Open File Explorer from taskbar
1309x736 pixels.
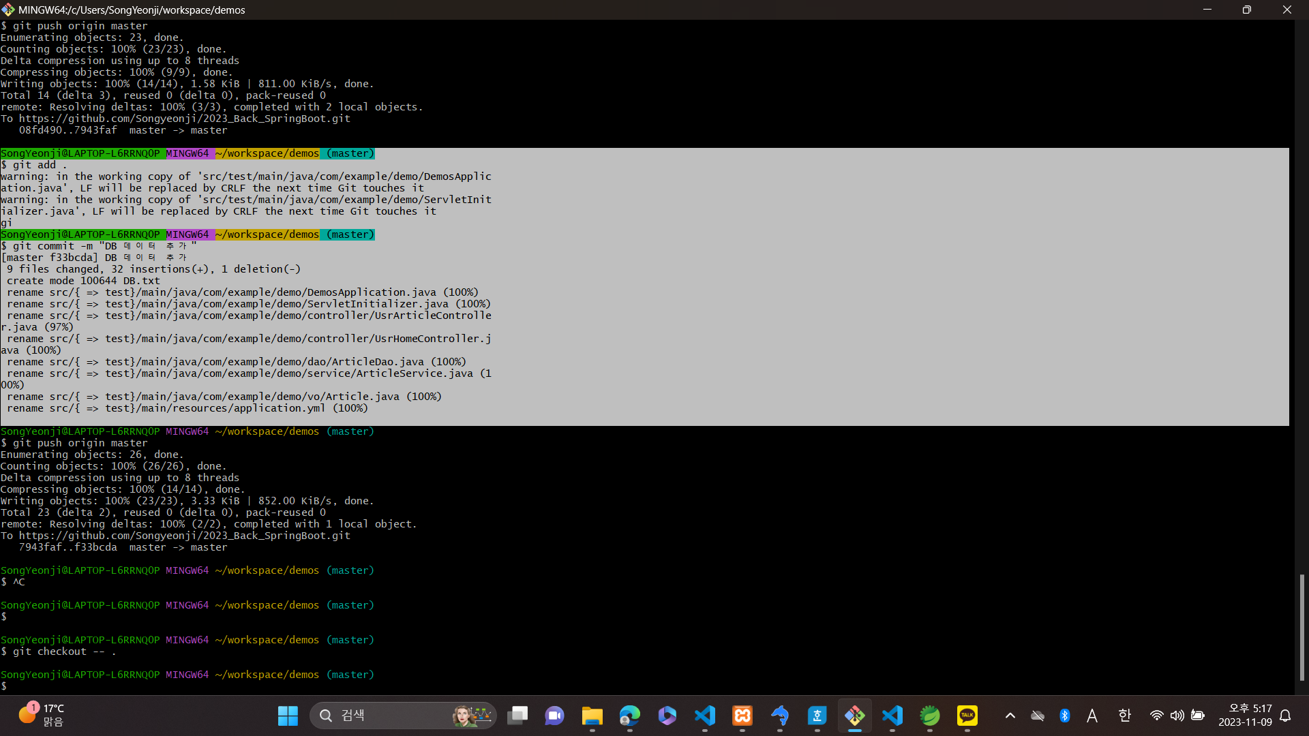click(x=592, y=716)
